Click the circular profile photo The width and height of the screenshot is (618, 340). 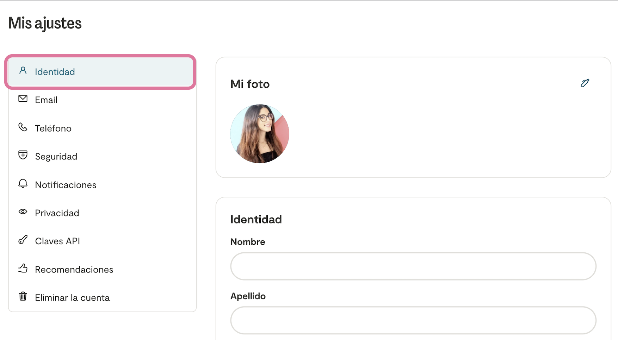(x=260, y=134)
